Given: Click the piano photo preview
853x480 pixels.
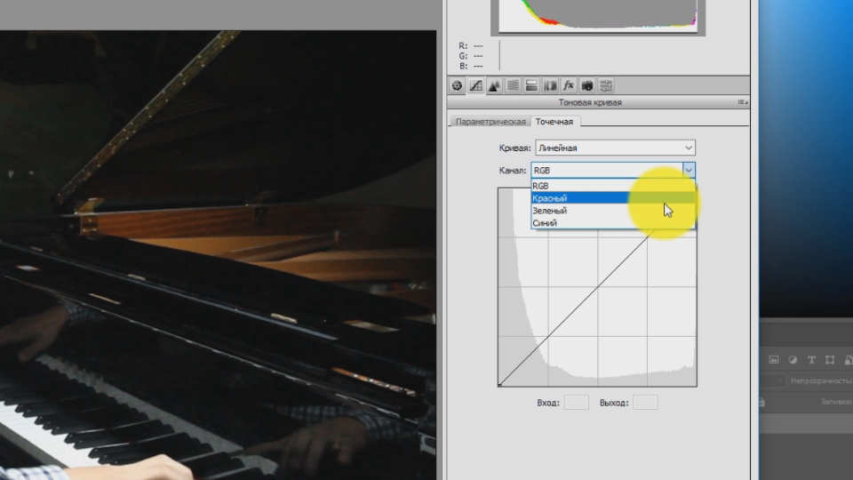Looking at the screenshot, I should coord(218,255).
